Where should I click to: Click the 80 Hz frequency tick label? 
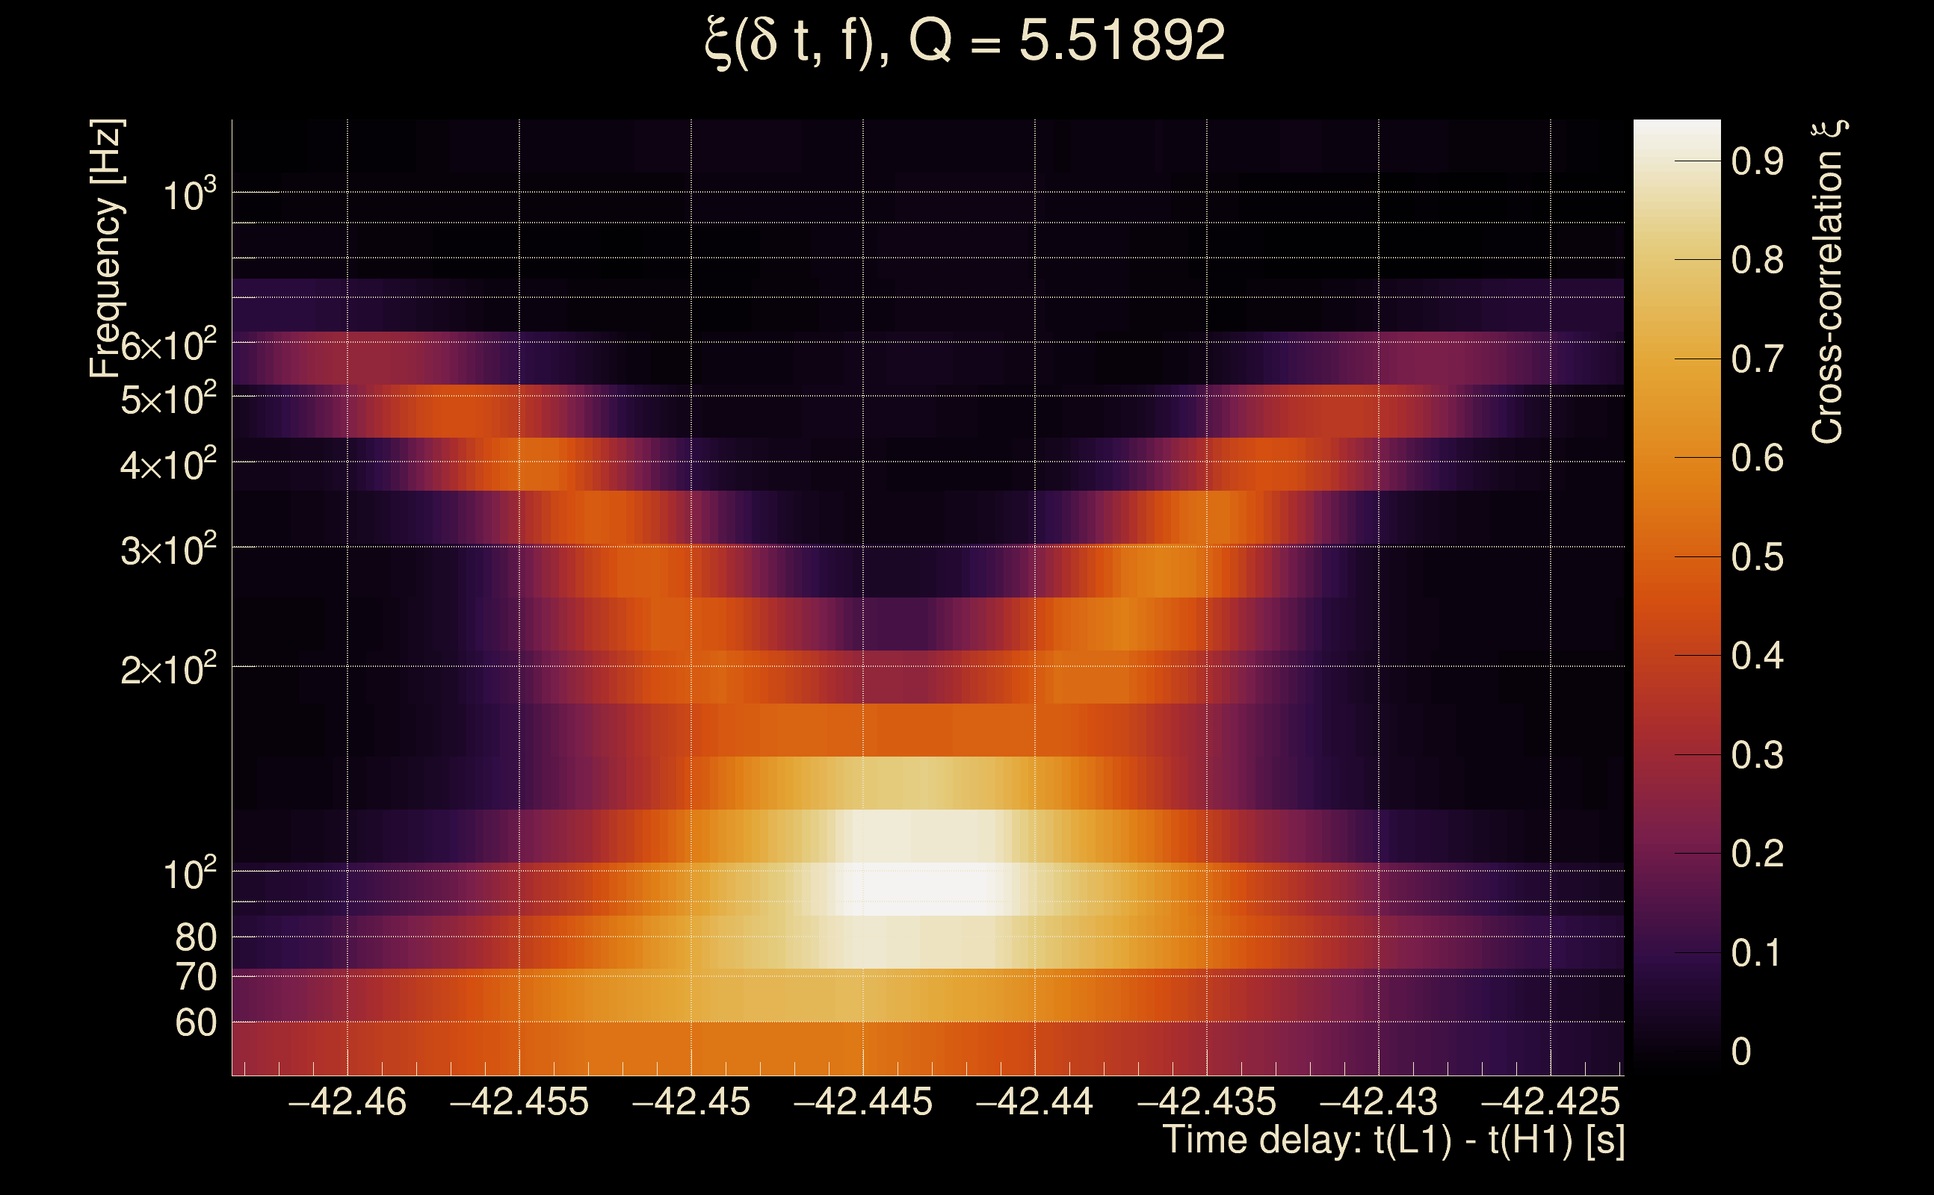(x=196, y=937)
